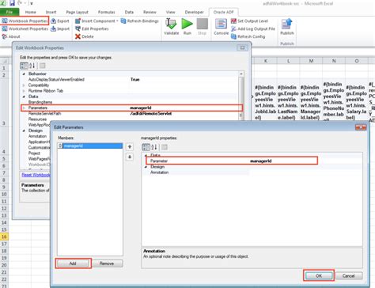
Task: Click the gray Stop icon
Action: [203, 24]
